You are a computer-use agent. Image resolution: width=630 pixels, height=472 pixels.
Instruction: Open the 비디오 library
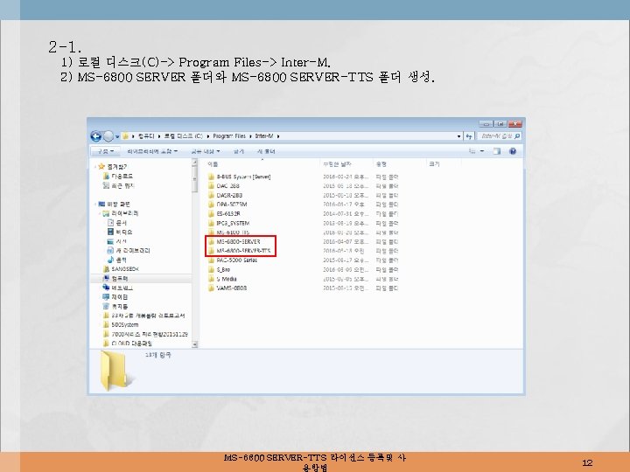124,232
